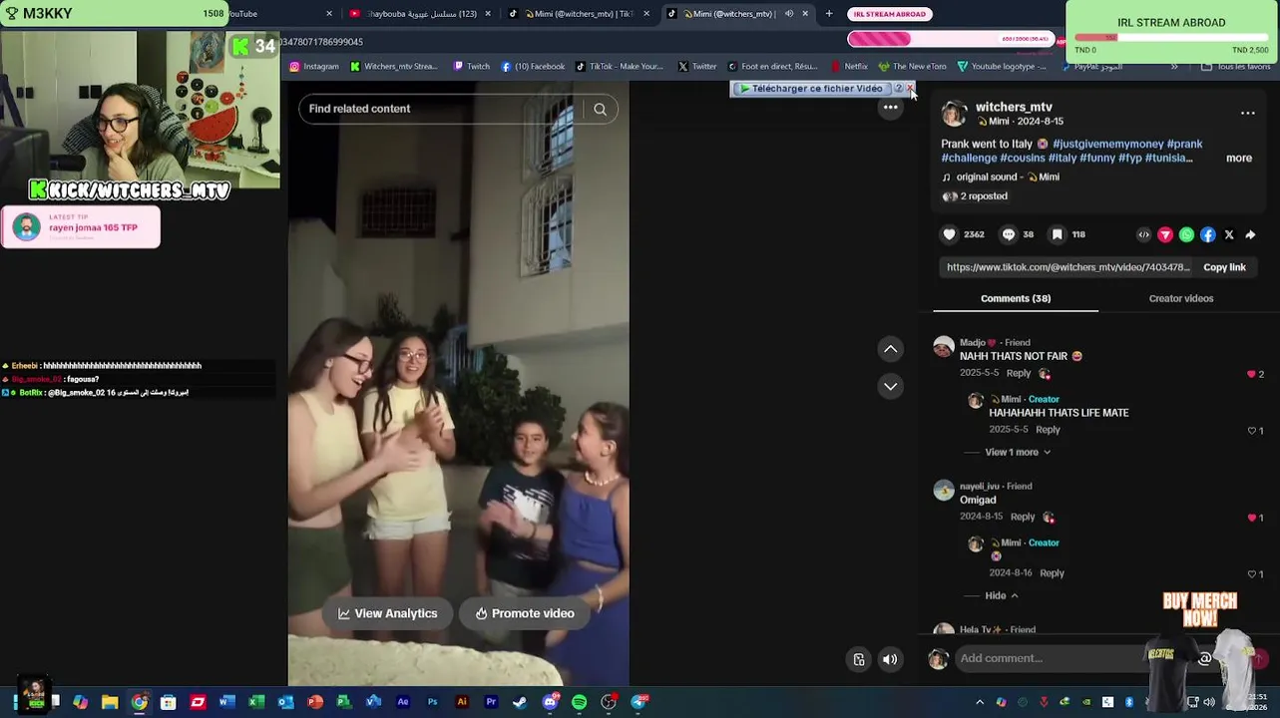Like the HAHAHAHH THATS LIFE MATE reply
Image resolution: width=1280 pixels, height=718 pixels.
pos(1251,431)
